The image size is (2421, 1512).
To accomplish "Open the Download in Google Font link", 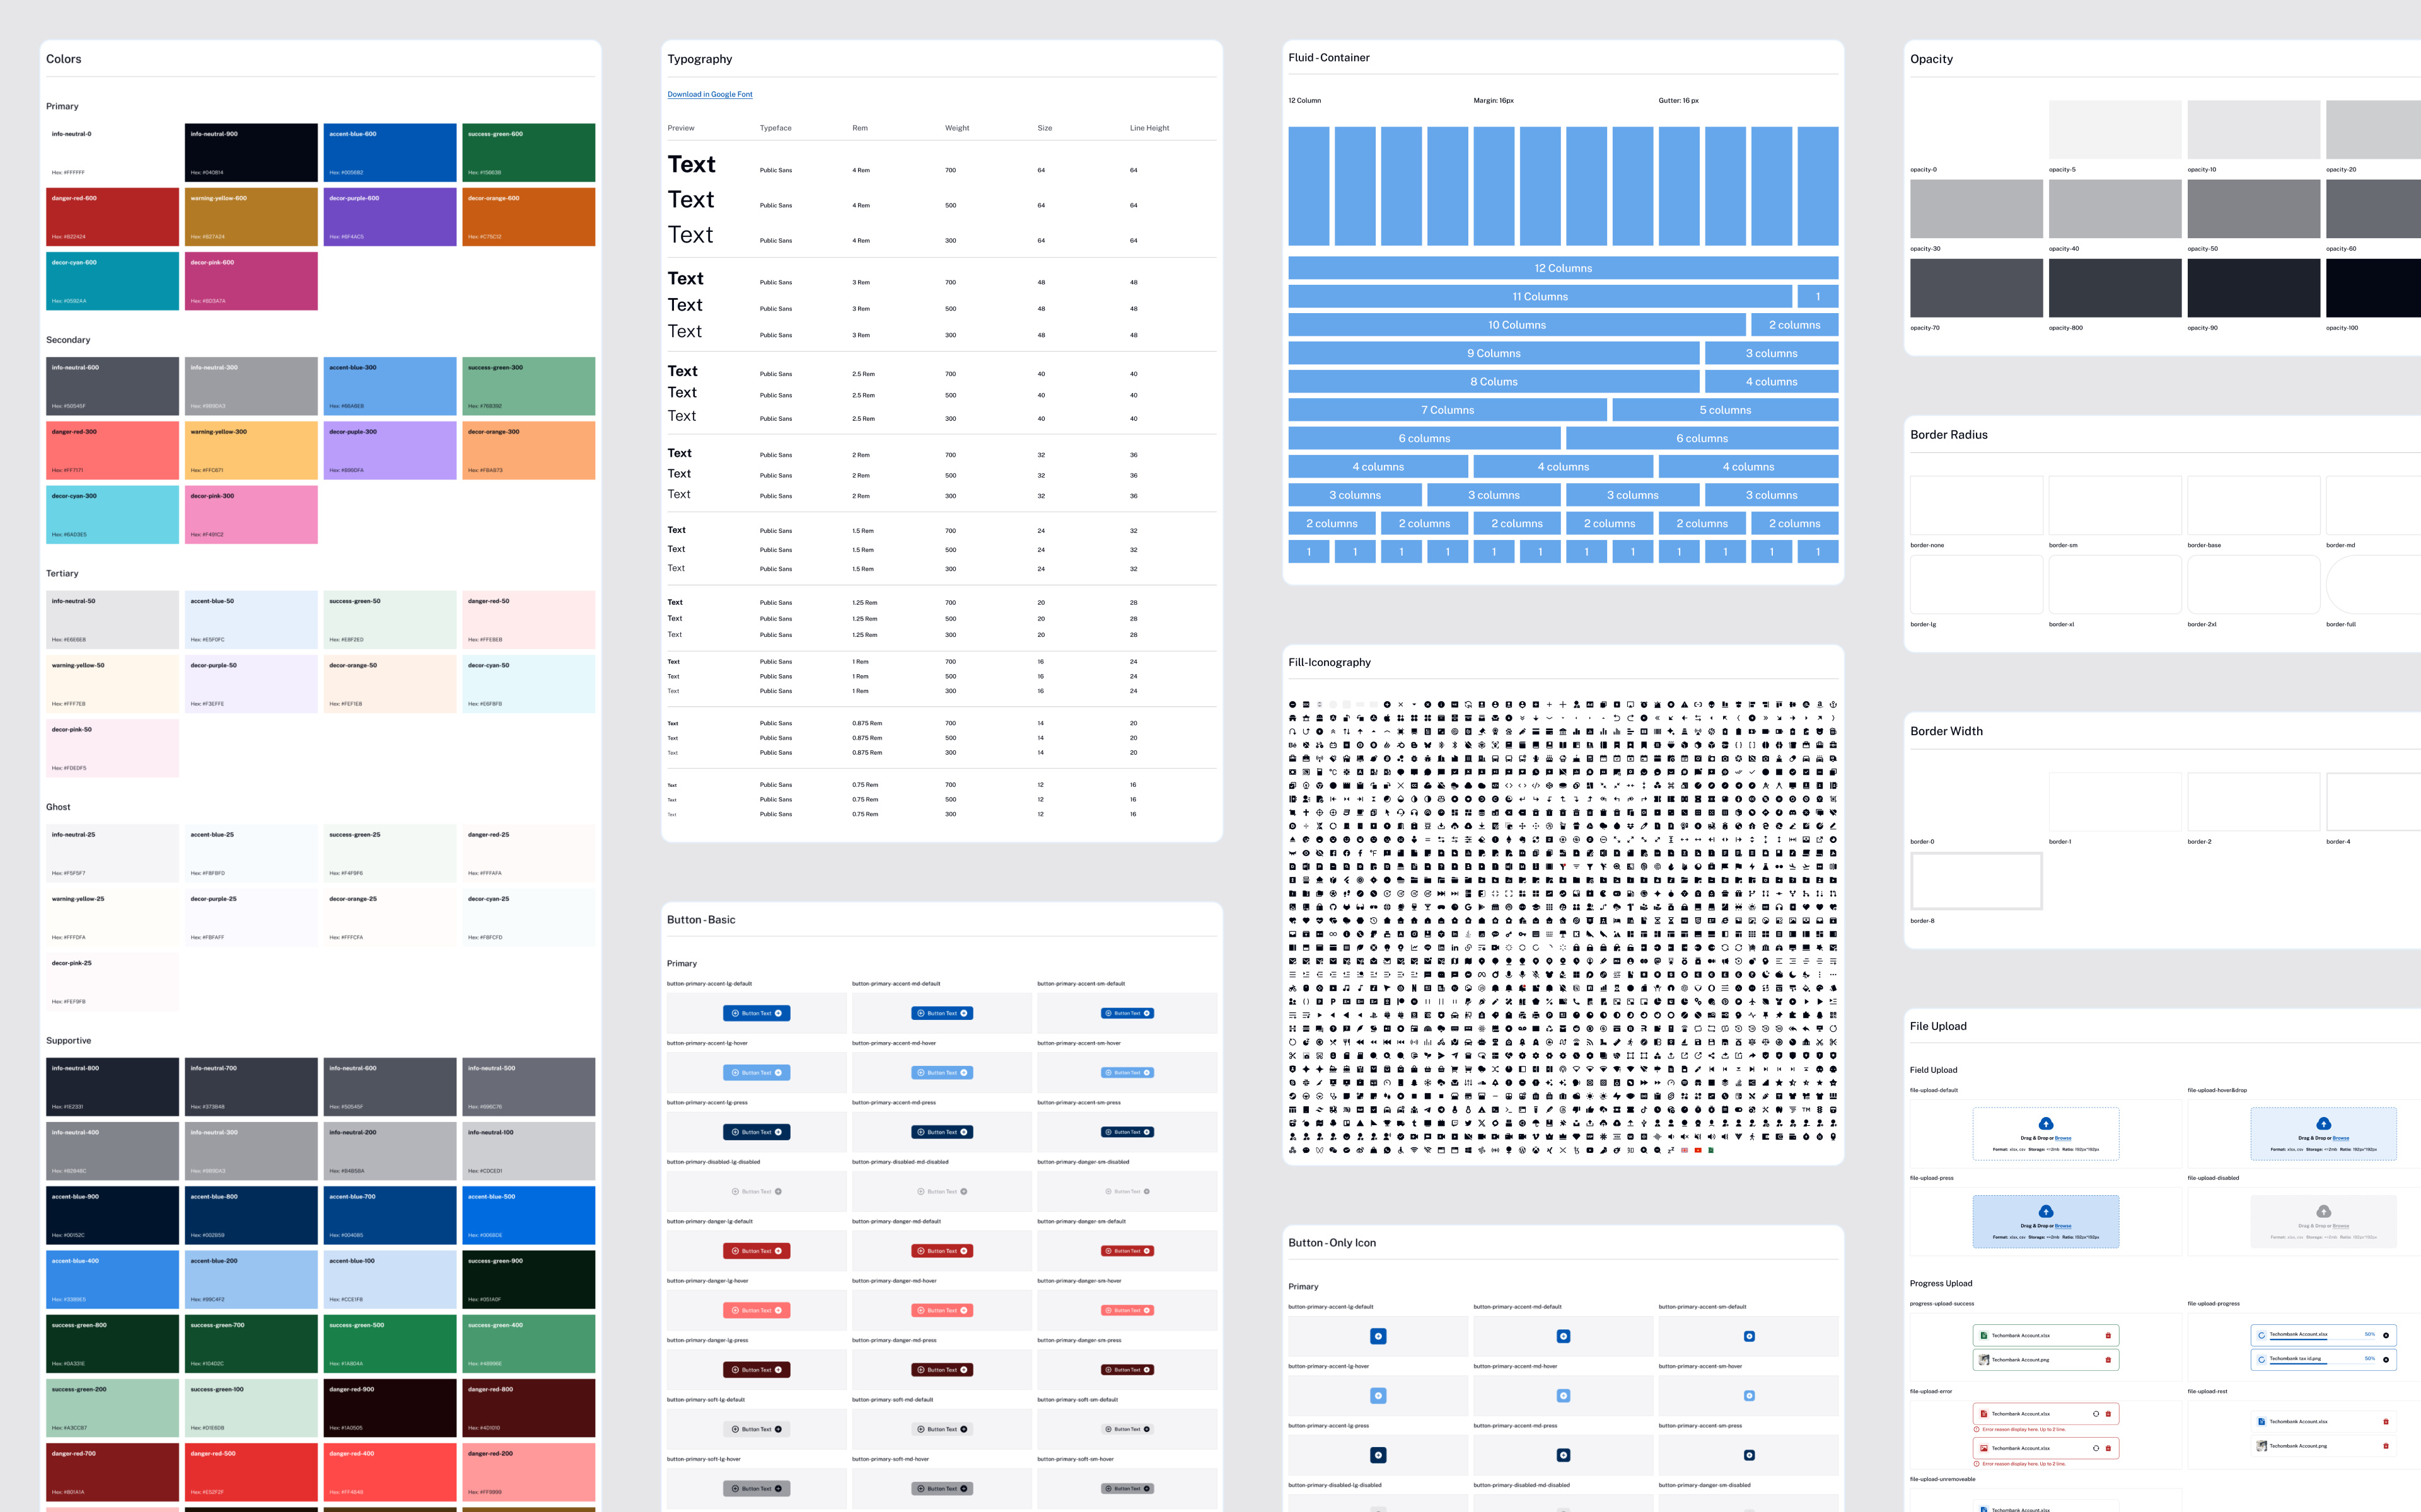I will pos(711,94).
